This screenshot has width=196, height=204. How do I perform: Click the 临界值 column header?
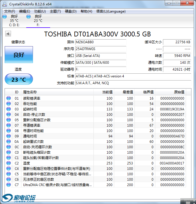145,92
